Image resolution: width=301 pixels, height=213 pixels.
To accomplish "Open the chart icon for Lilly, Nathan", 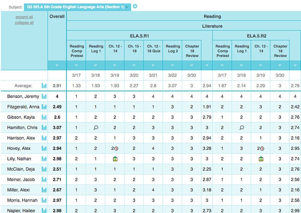I will 44,159.
